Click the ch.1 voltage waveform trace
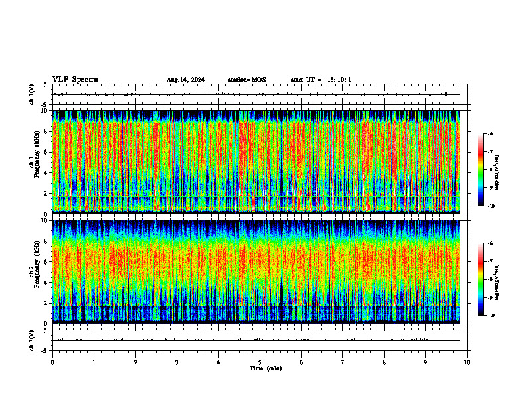 (256, 94)
